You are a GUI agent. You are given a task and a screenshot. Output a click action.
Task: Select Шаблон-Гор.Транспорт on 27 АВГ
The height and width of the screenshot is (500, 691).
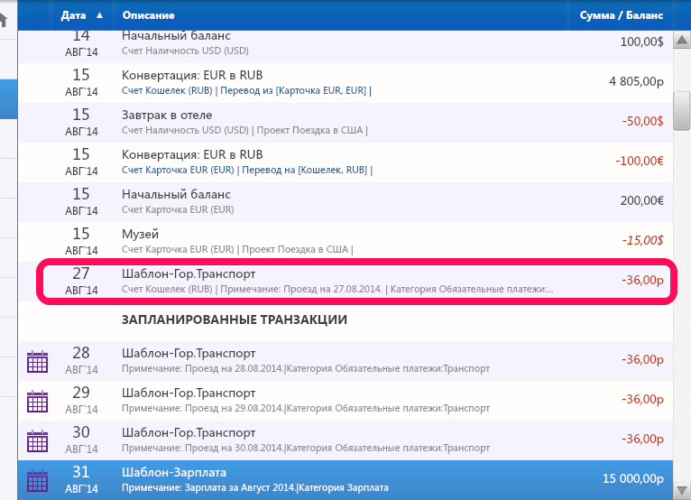point(345,282)
